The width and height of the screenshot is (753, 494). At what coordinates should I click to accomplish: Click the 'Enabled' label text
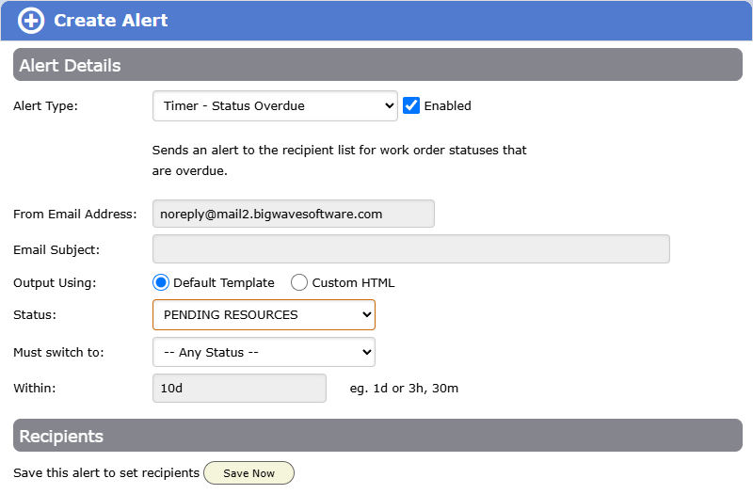(448, 105)
